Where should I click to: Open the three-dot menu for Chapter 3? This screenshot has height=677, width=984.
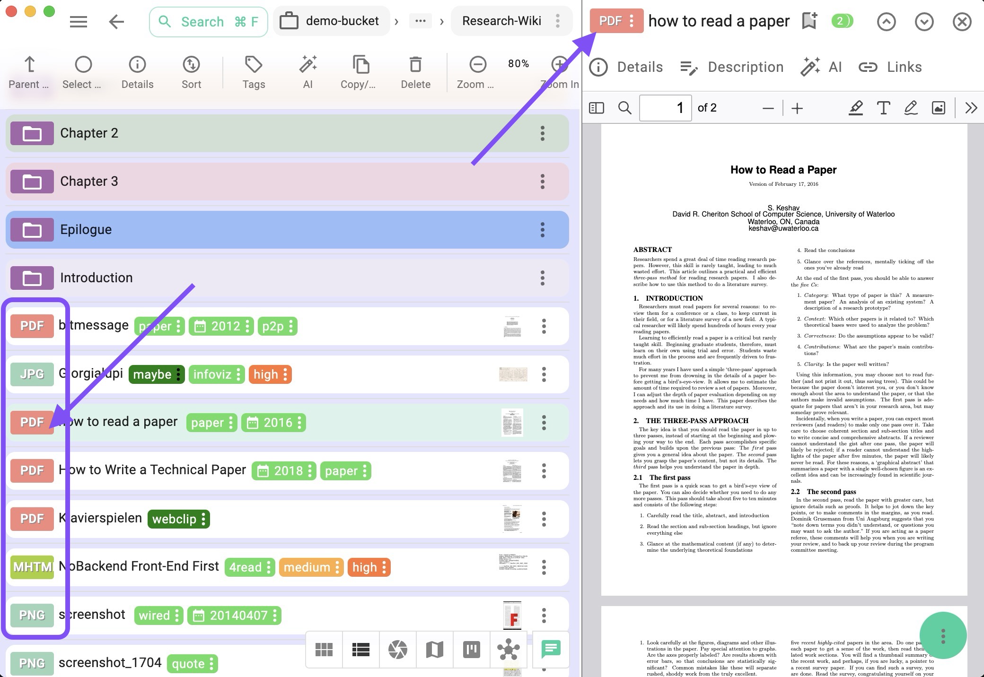(x=542, y=181)
